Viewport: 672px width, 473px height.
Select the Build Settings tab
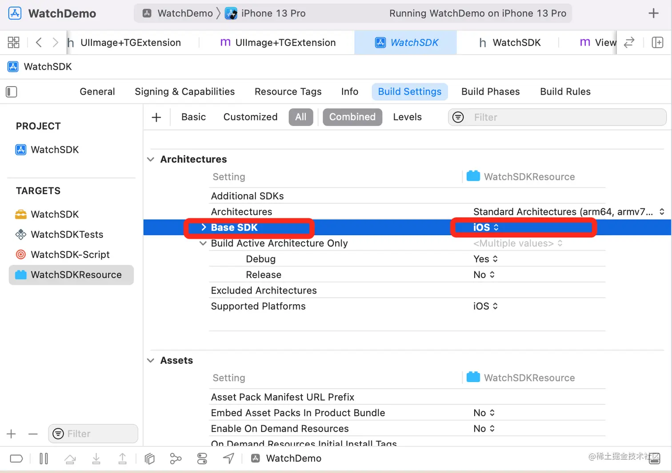pyautogui.click(x=410, y=92)
